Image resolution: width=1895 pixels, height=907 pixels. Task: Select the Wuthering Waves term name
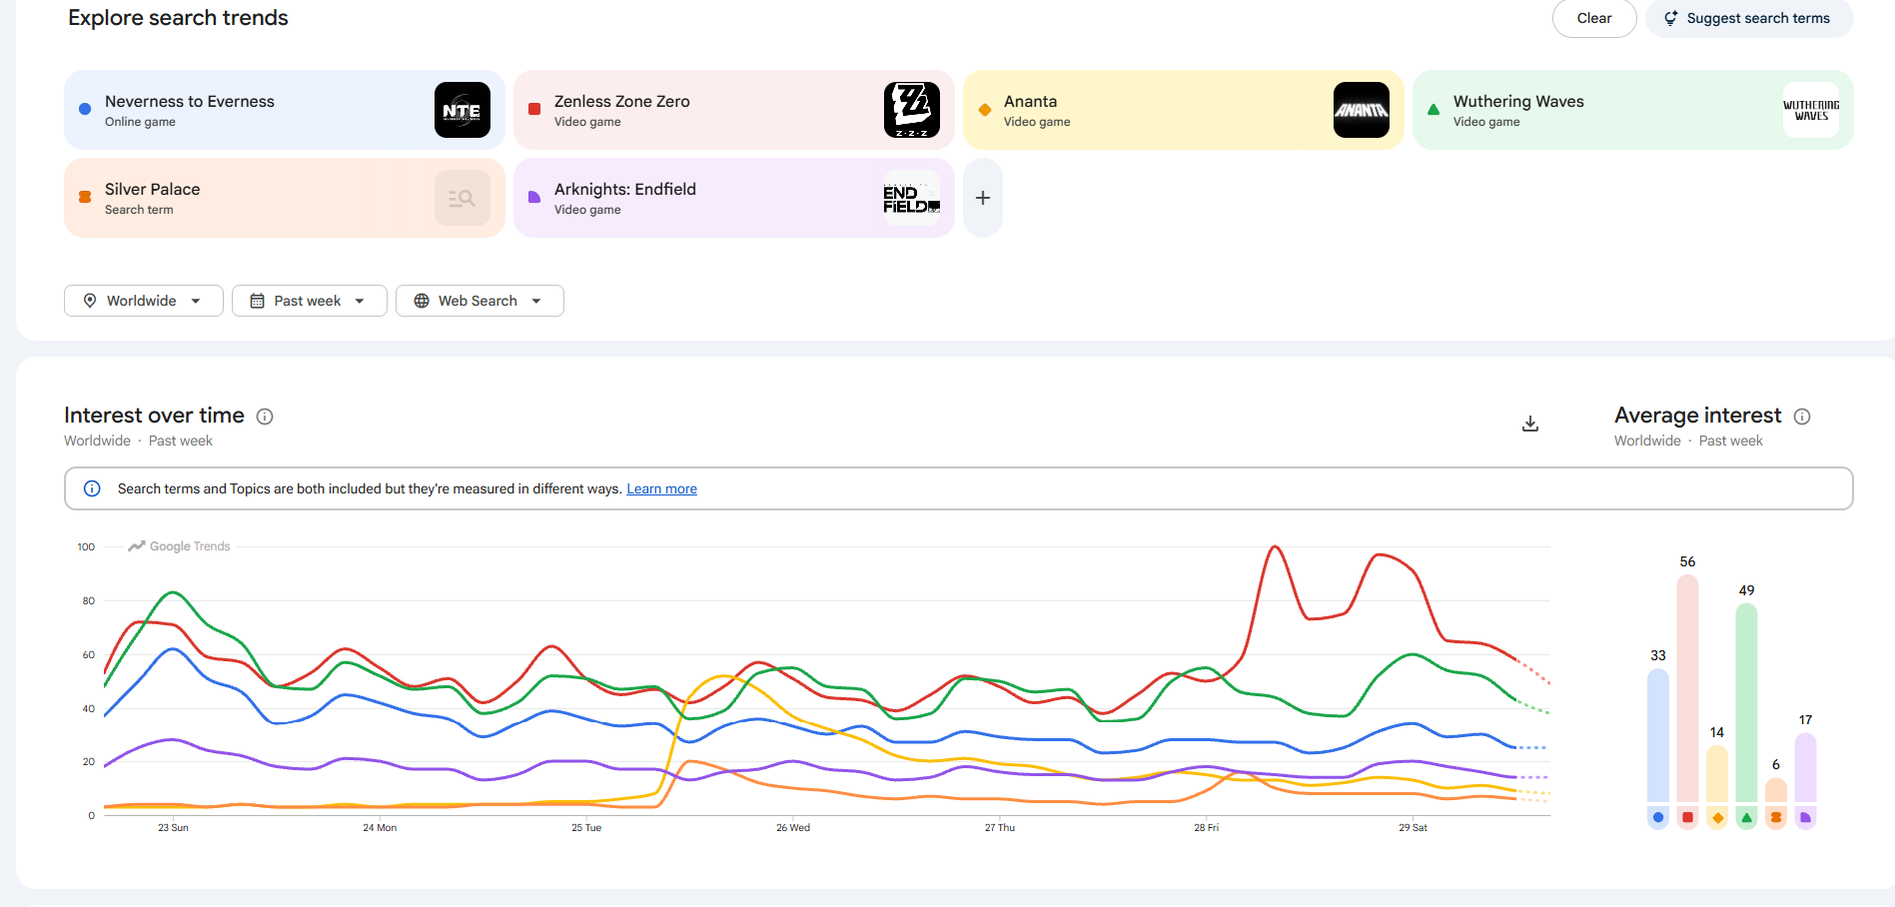point(1518,101)
